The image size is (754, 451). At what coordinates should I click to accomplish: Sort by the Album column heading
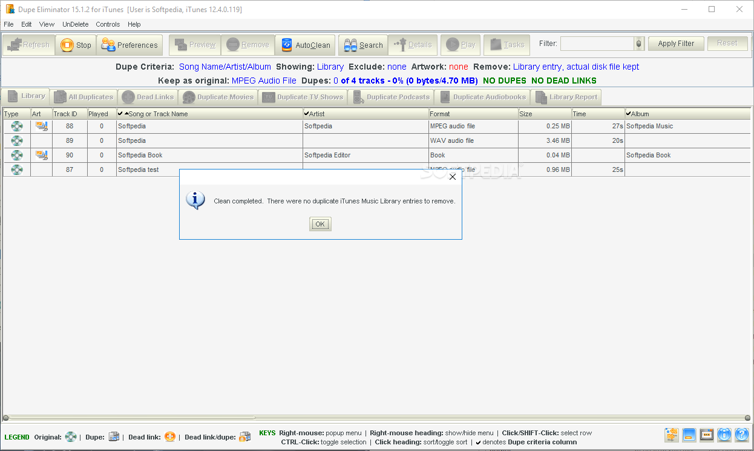(x=688, y=114)
